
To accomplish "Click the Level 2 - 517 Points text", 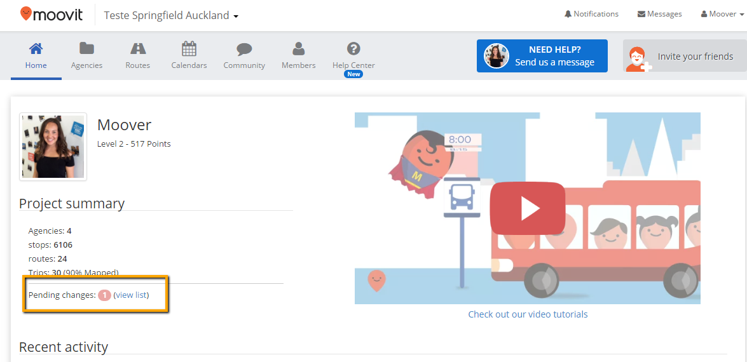I will (x=134, y=144).
